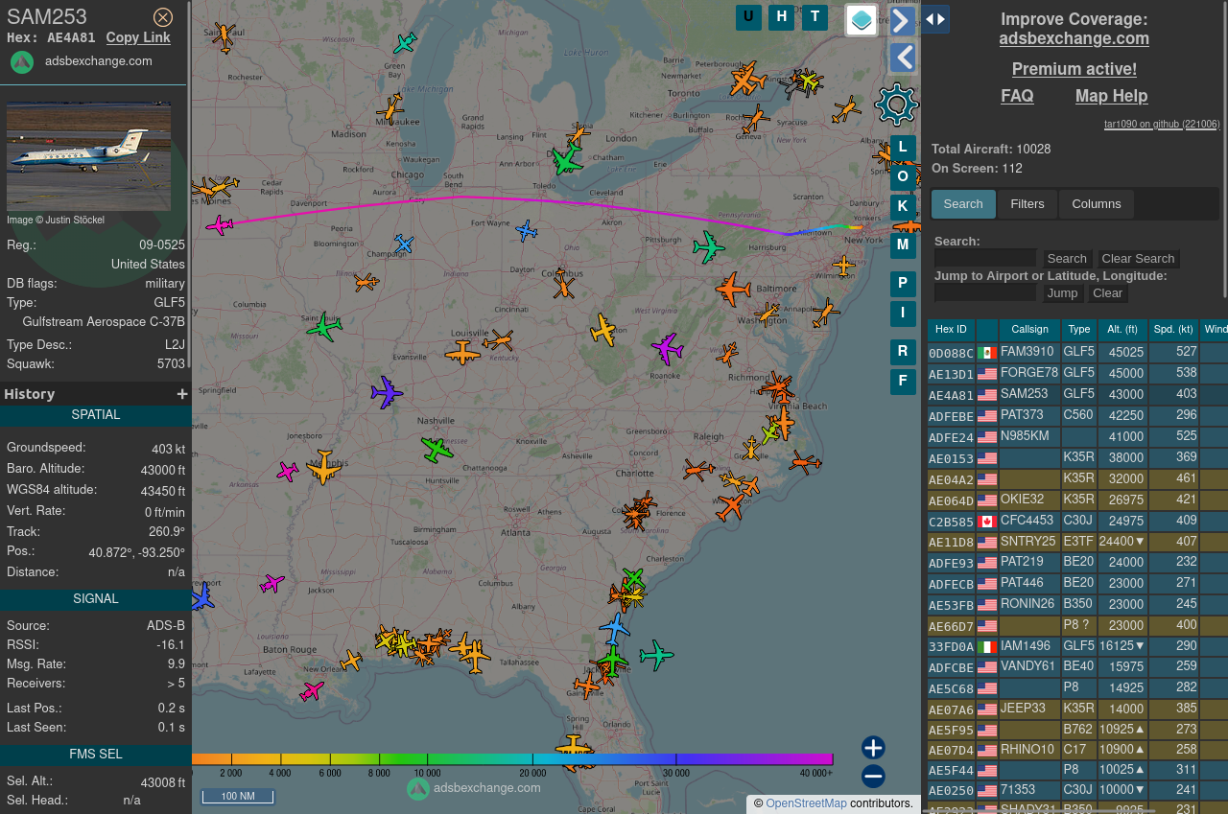Select the FORGE78 row in aircraft table
The image size is (1228, 814).
coord(1077,373)
